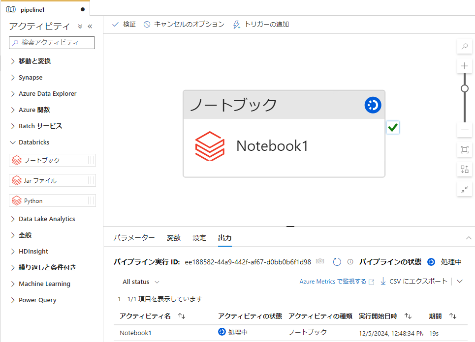Collapse the activities pane with double-left arrows
Viewport: 475px width, 342px height.
[90, 27]
